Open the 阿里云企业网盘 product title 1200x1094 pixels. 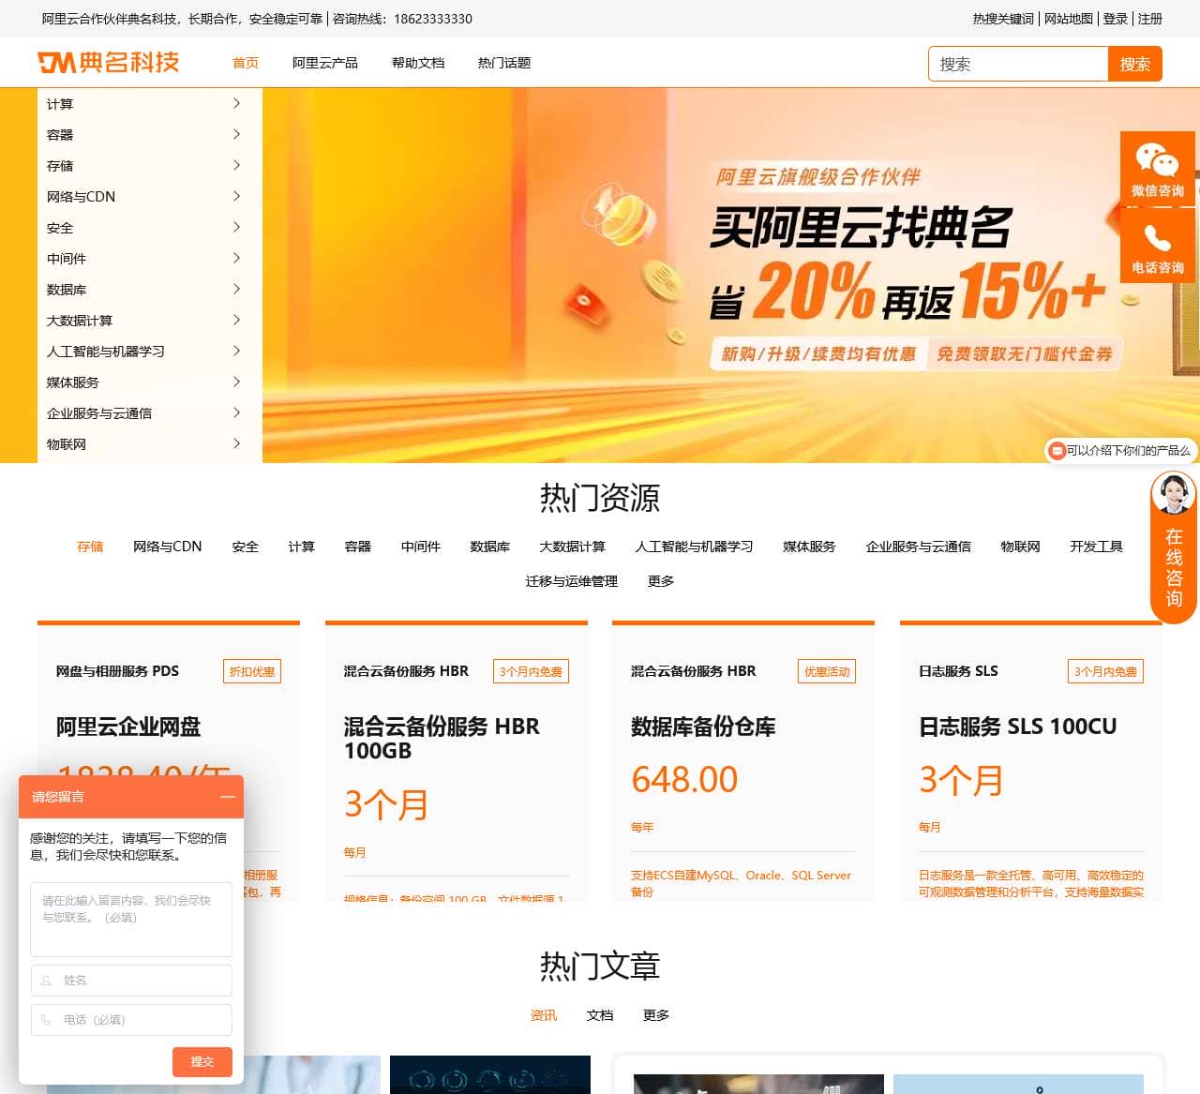[128, 727]
